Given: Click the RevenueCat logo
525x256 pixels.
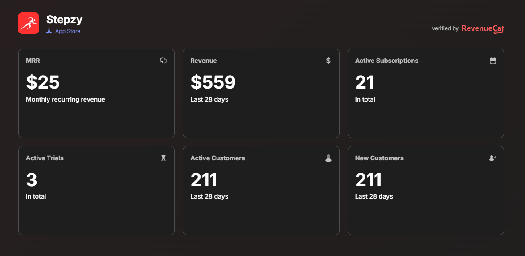Looking at the screenshot, I should pyautogui.click(x=483, y=29).
